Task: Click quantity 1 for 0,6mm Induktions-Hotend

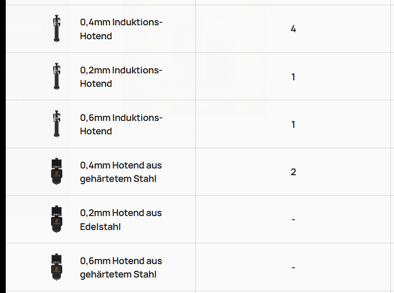Action: pos(293,125)
